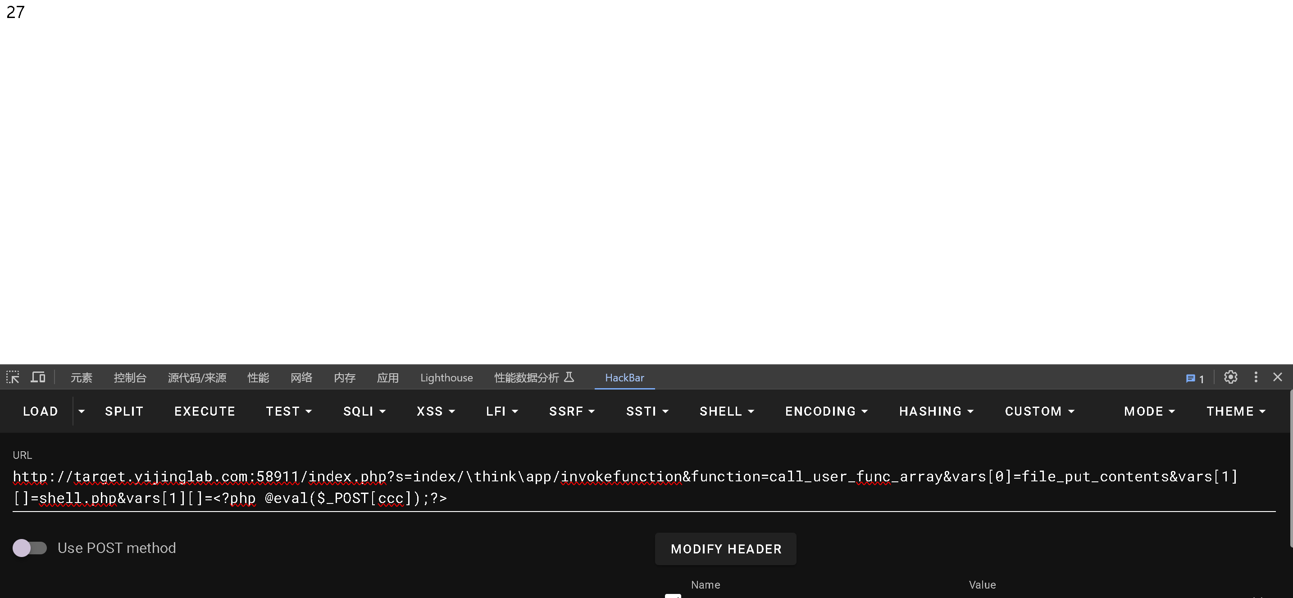Open the SSRF dropdown

click(x=572, y=412)
